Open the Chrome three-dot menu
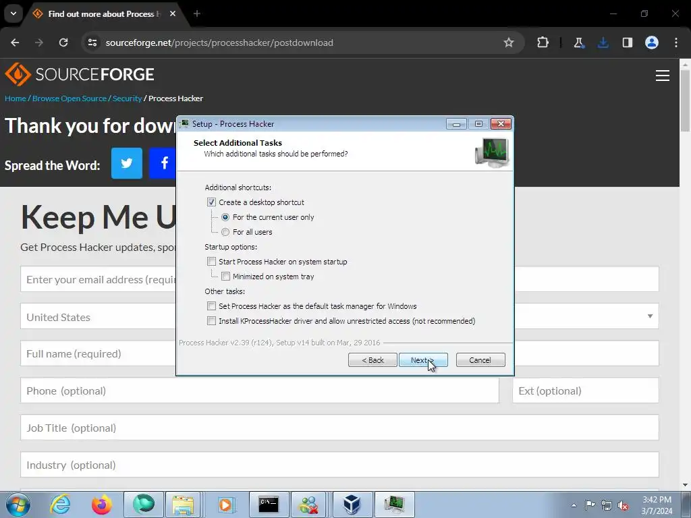Screen dimensions: 691x518 (676, 42)
